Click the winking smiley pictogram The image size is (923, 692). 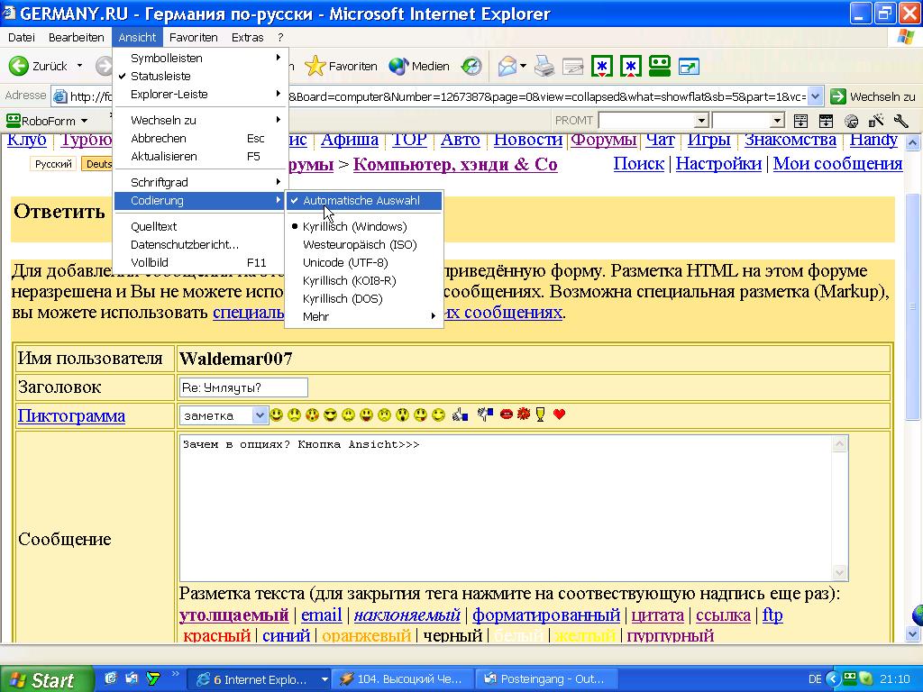click(x=439, y=414)
